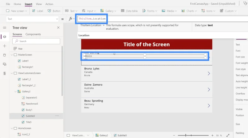Open the Media icon in left rail
The height and width of the screenshot is (138, 248).
5,64
